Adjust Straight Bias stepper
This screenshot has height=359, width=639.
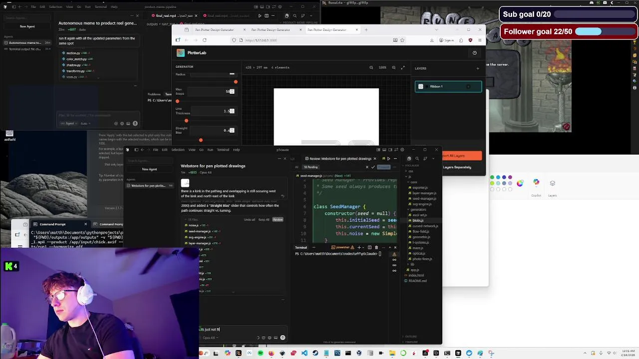click(232, 131)
